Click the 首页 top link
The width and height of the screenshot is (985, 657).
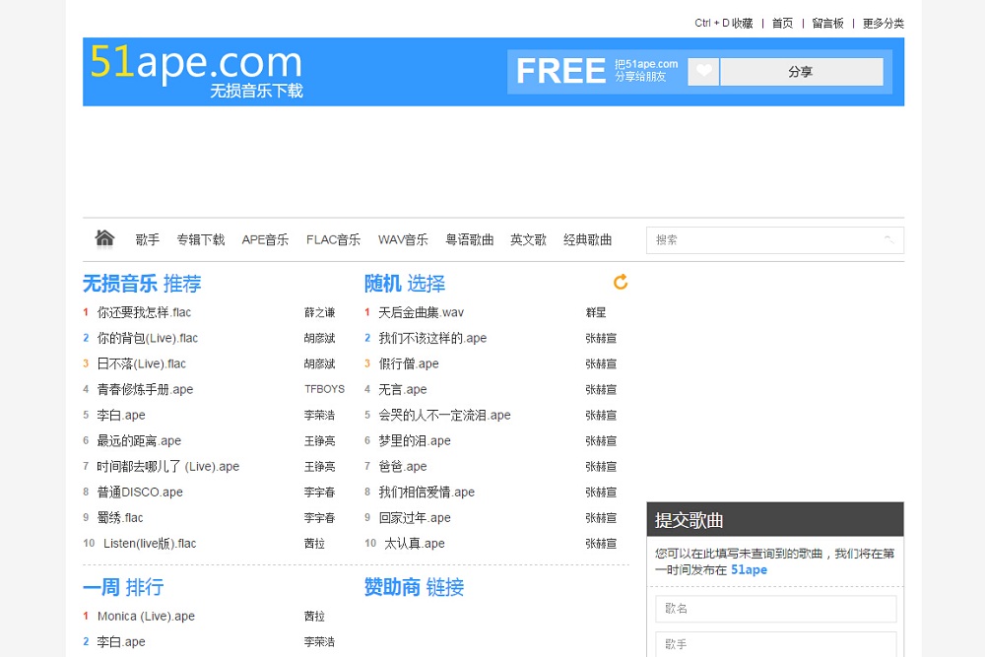[x=782, y=24]
